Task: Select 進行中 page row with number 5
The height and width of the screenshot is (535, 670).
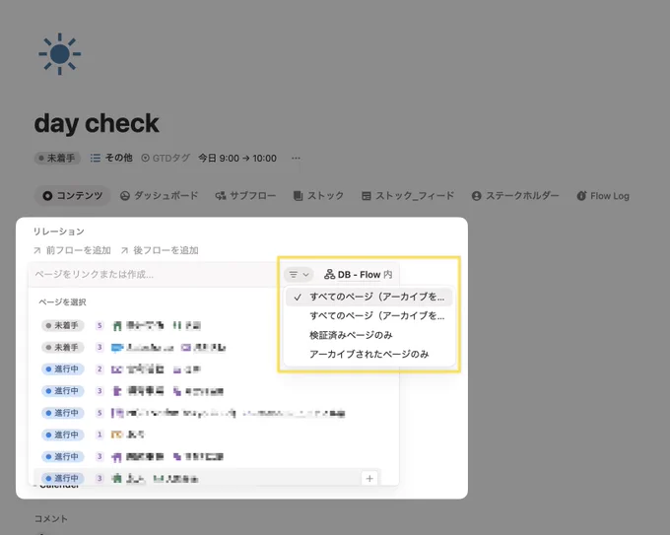Action: (207, 413)
